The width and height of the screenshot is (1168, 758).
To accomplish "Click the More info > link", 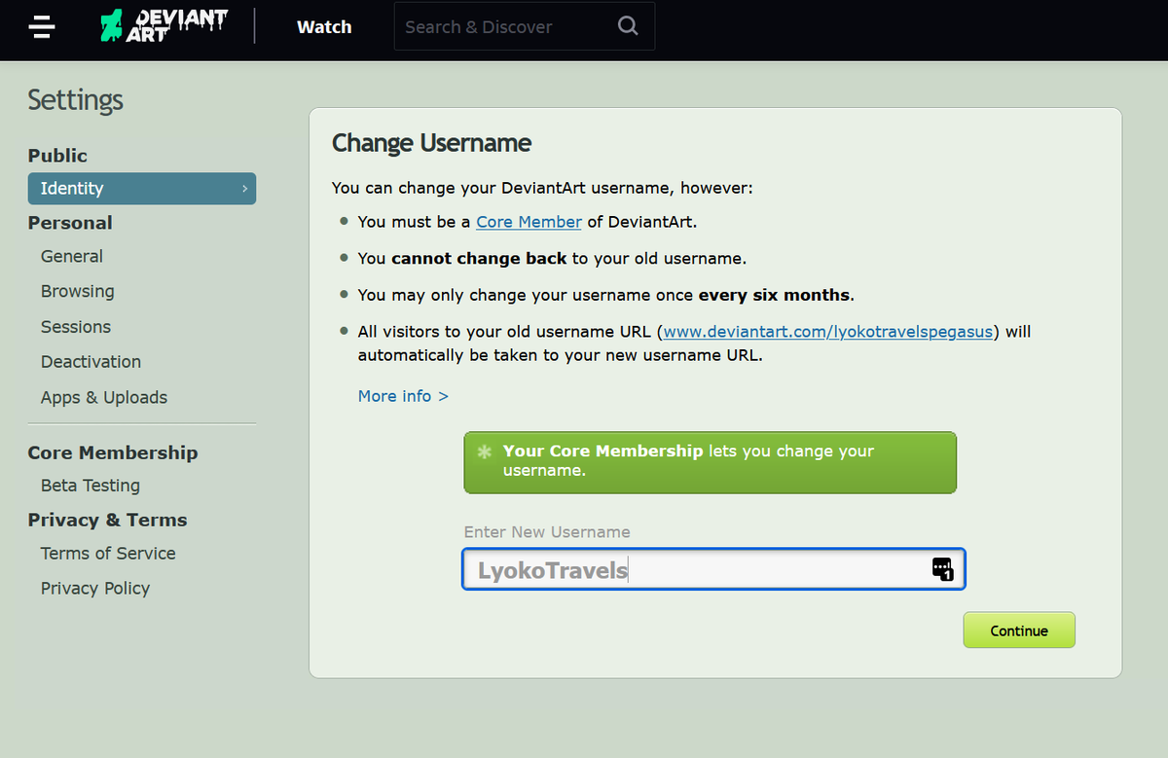I will tap(403, 396).
